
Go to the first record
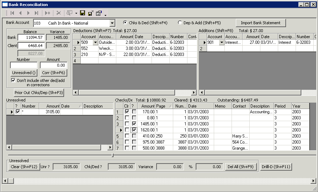(12, 13)
